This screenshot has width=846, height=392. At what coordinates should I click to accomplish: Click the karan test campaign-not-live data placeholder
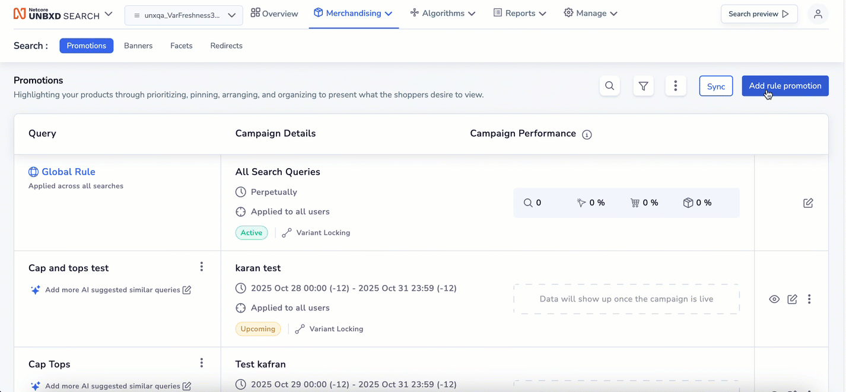pos(626,299)
